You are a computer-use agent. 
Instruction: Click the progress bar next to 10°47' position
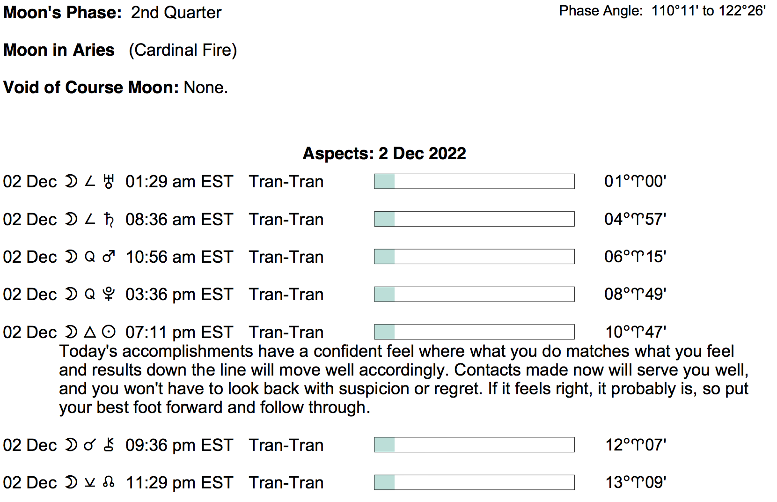tap(474, 332)
